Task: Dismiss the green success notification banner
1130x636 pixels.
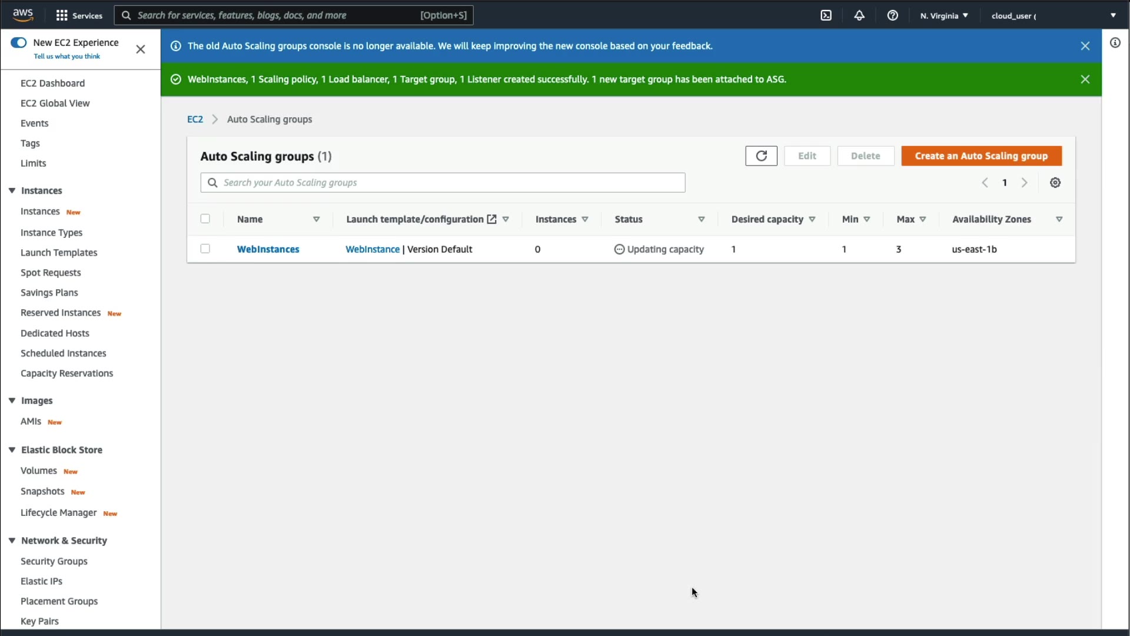Action: point(1085,79)
